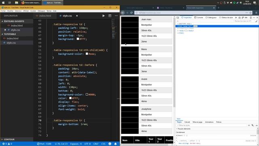
Task: Switch to the Éditeur de style tab
Action: pos(226,17)
